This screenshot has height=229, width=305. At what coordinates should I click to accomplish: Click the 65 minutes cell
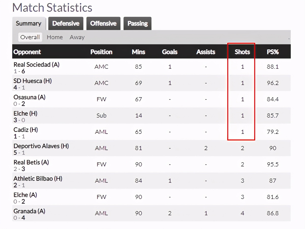point(139,132)
